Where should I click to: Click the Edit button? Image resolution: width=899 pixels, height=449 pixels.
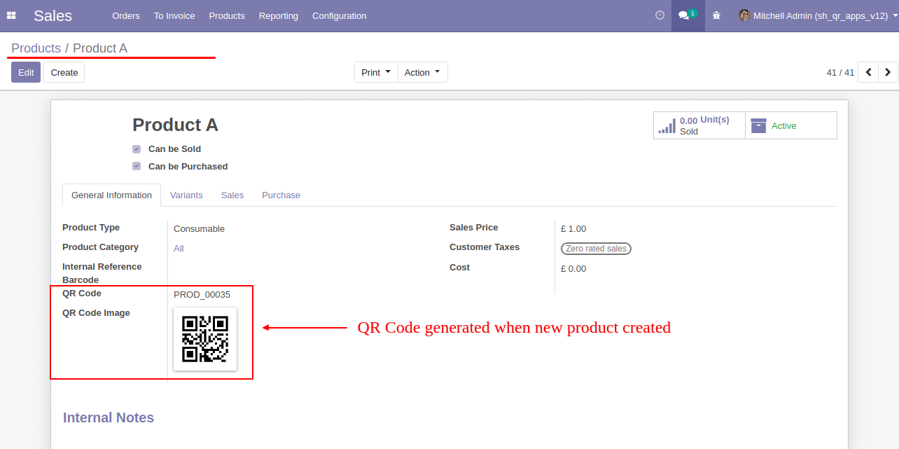coord(26,72)
